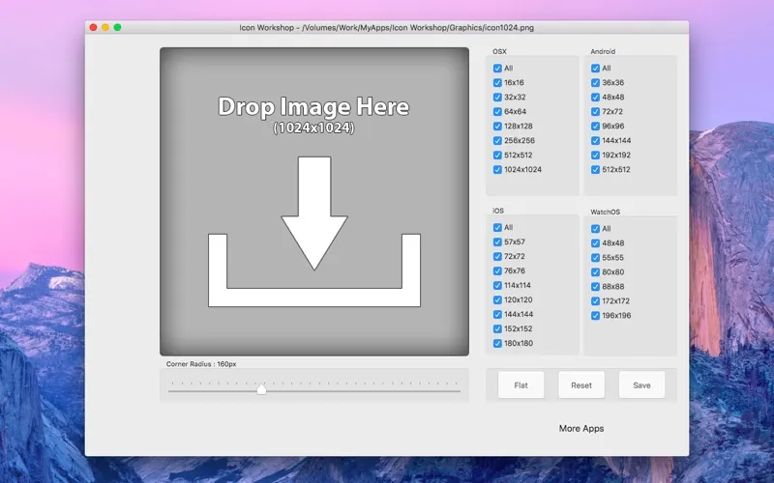This screenshot has width=774, height=483.
Task: Disable the iOS All checkbox
Action: tap(497, 228)
